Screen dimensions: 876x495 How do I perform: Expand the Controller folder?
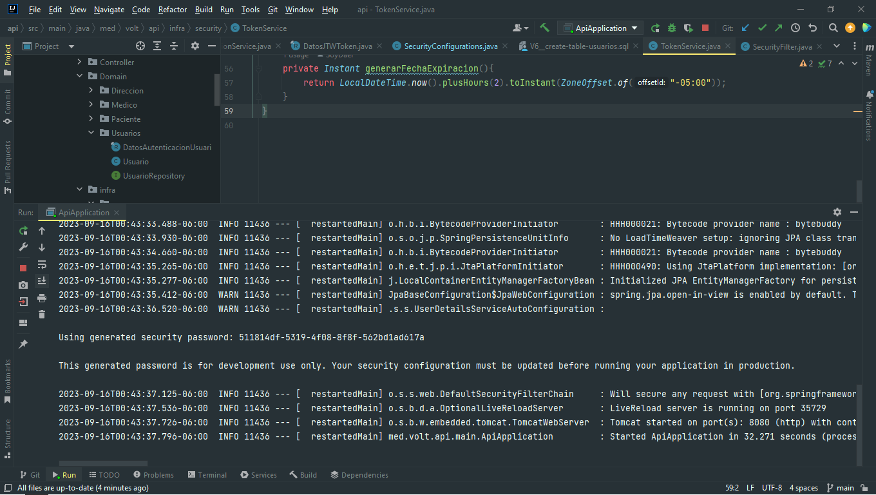tap(80, 62)
